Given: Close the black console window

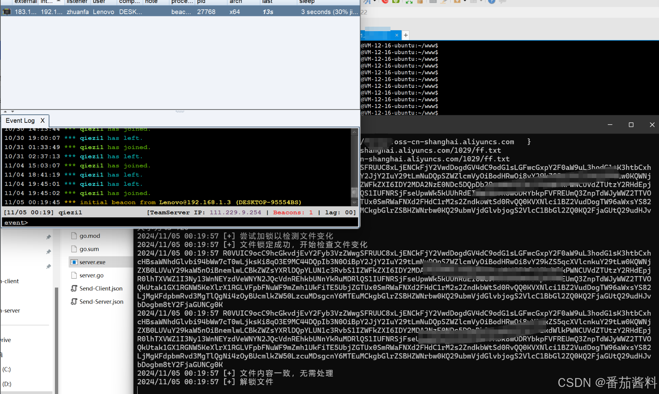Looking at the screenshot, I should click(x=652, y=125).
